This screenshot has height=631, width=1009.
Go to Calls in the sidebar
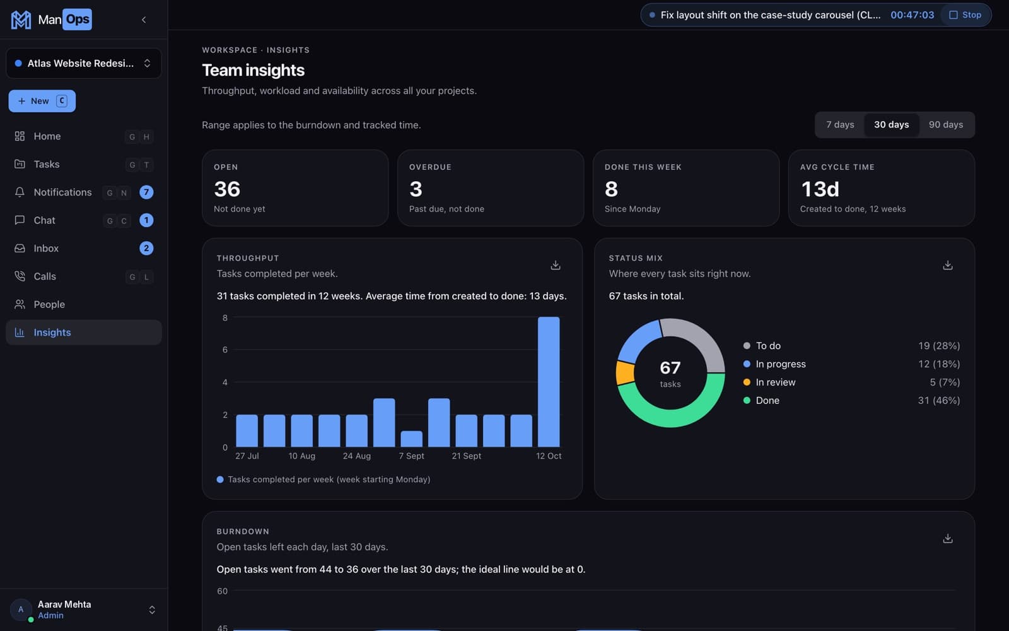pyautogui.click(x=83, y=276)
